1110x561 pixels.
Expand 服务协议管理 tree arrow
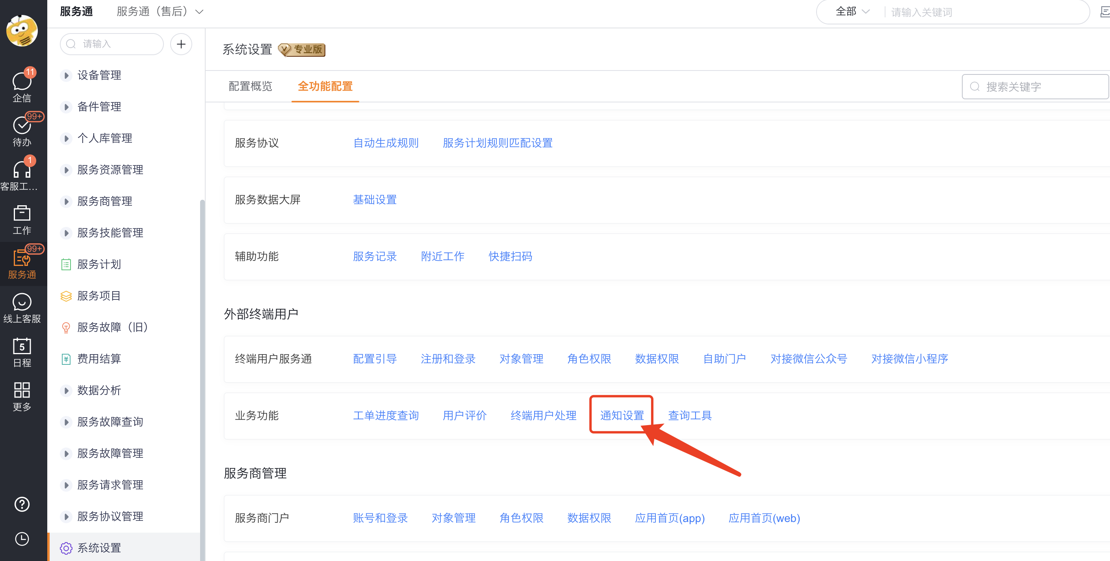point(66,516)
